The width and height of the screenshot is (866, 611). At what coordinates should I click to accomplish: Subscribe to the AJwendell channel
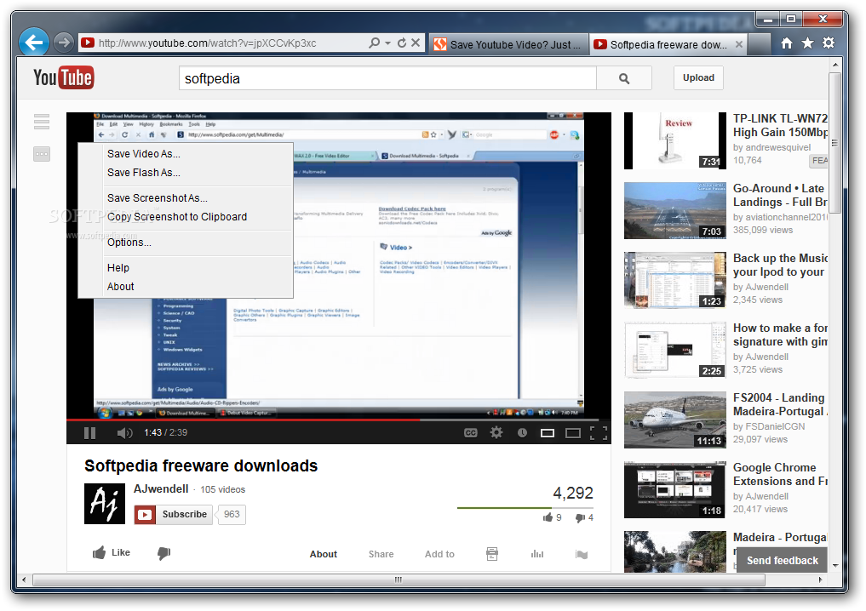click(x=173, y=514)
